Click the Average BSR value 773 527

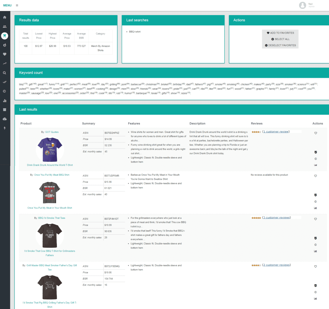(x=81, y=46)
